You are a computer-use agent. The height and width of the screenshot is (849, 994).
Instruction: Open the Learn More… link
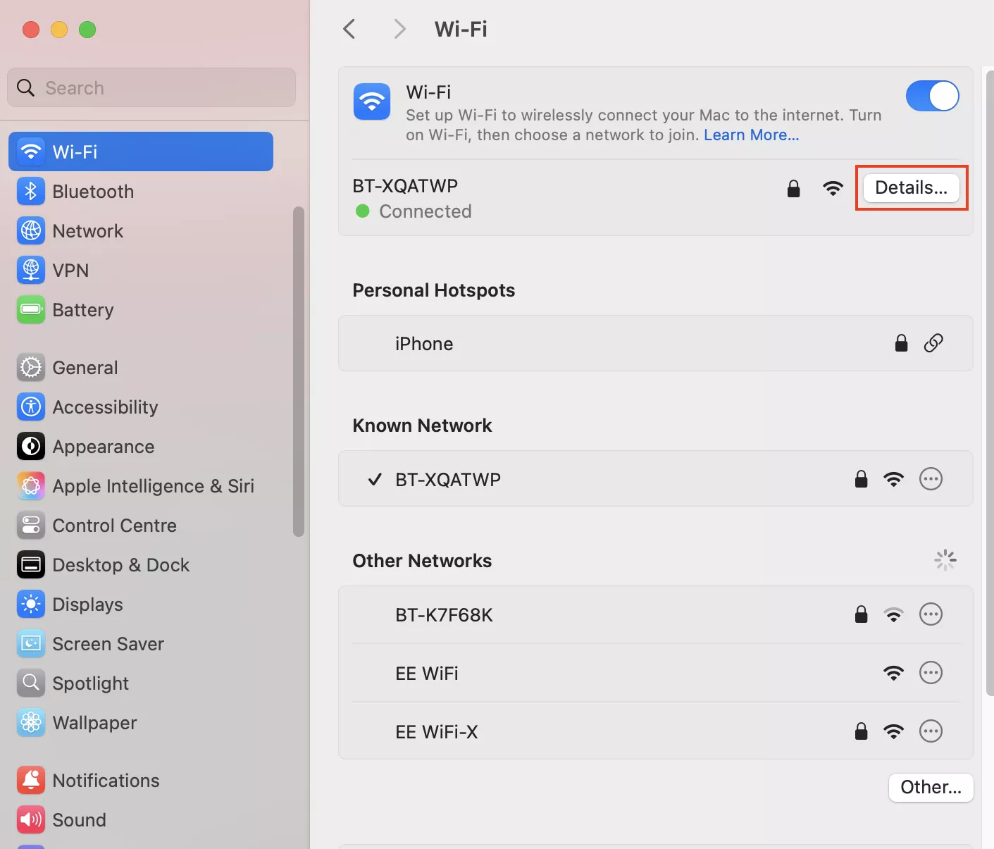click(x=751, y=135)
